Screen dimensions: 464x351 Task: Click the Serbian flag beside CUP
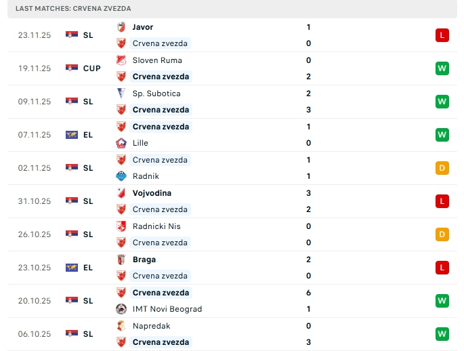coord(72,68)
